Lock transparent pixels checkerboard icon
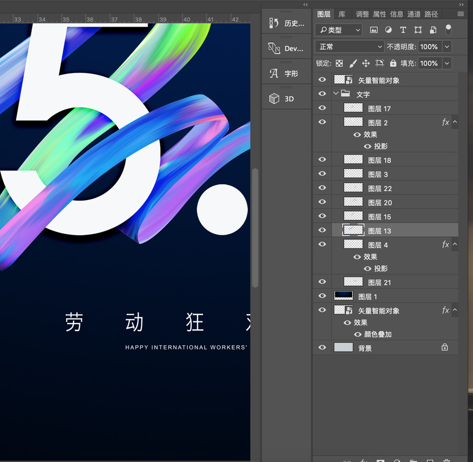Image resolution: width=473 pixels, height=462 pixels. pyautogui.click(x=340, y=63)
